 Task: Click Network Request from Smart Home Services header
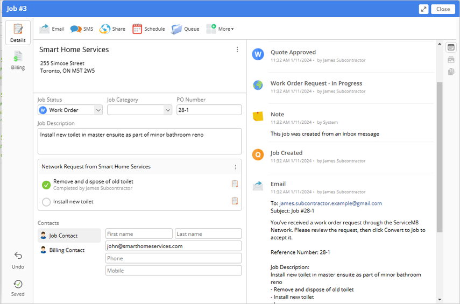point(96,167)
